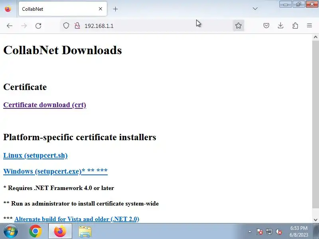Open the Firefox application menu
Image resolution: width=319 pixels, height=239 pixels.
309,25
